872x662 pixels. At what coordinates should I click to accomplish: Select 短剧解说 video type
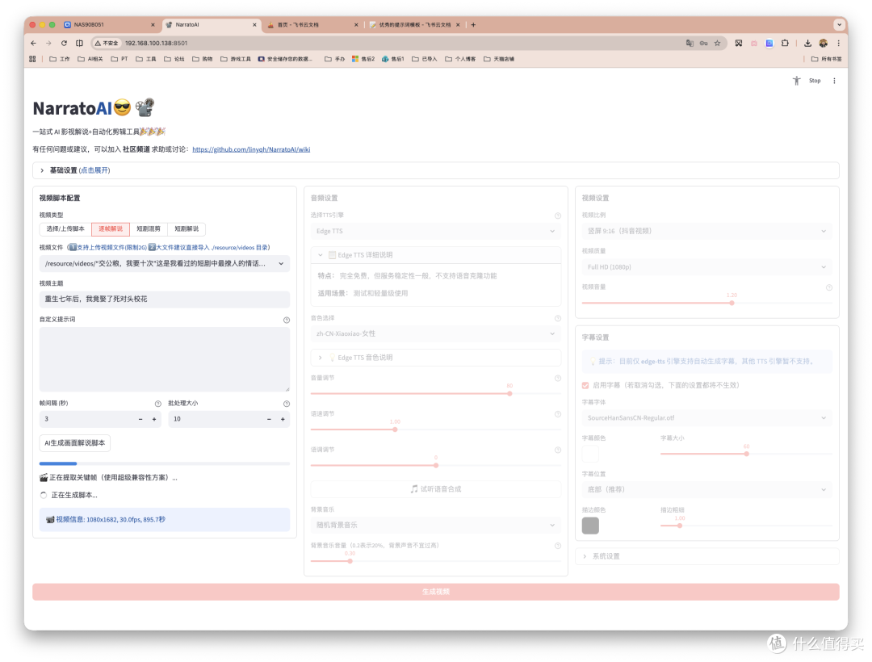(187, 229)
